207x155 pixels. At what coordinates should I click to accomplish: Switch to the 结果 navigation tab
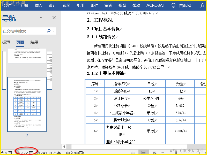pos(34,42)
